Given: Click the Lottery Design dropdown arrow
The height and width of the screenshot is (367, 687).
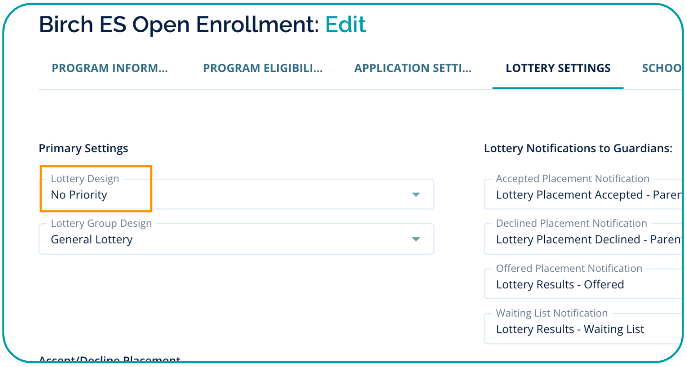Looking at the screenshot, I should click(416, 195).
